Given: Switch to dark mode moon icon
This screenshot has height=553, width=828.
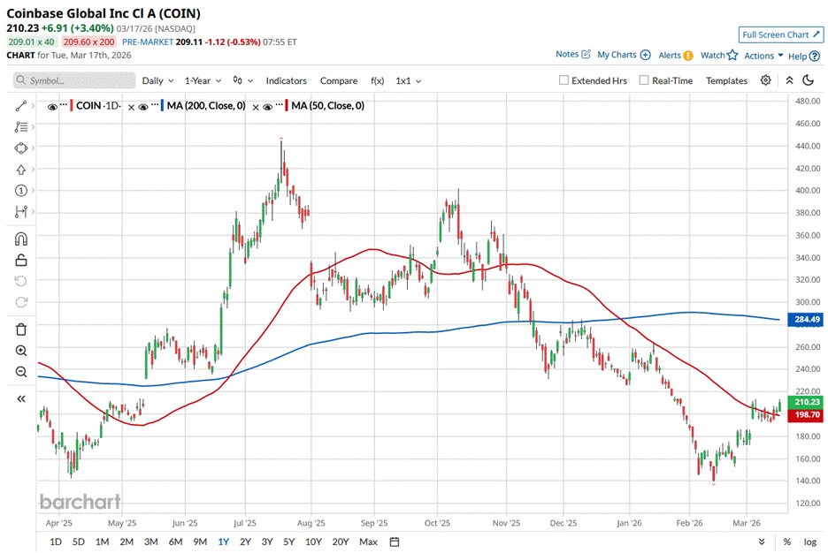Looking at the screenshot, I should pos(808,80).
